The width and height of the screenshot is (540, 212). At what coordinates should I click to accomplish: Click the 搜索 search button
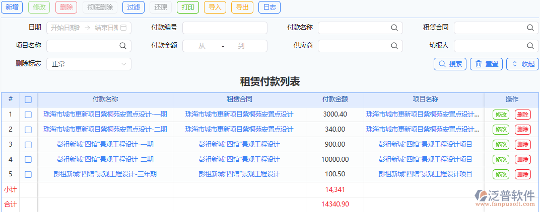[x=450, y=64]
